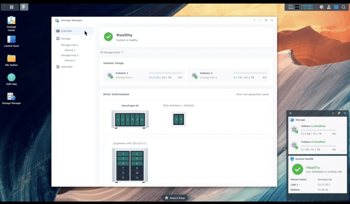Viewport: 350px width, 204px height.
Task: Click Volume 2 (Healthy) in Storage widget
Action: 313,142
